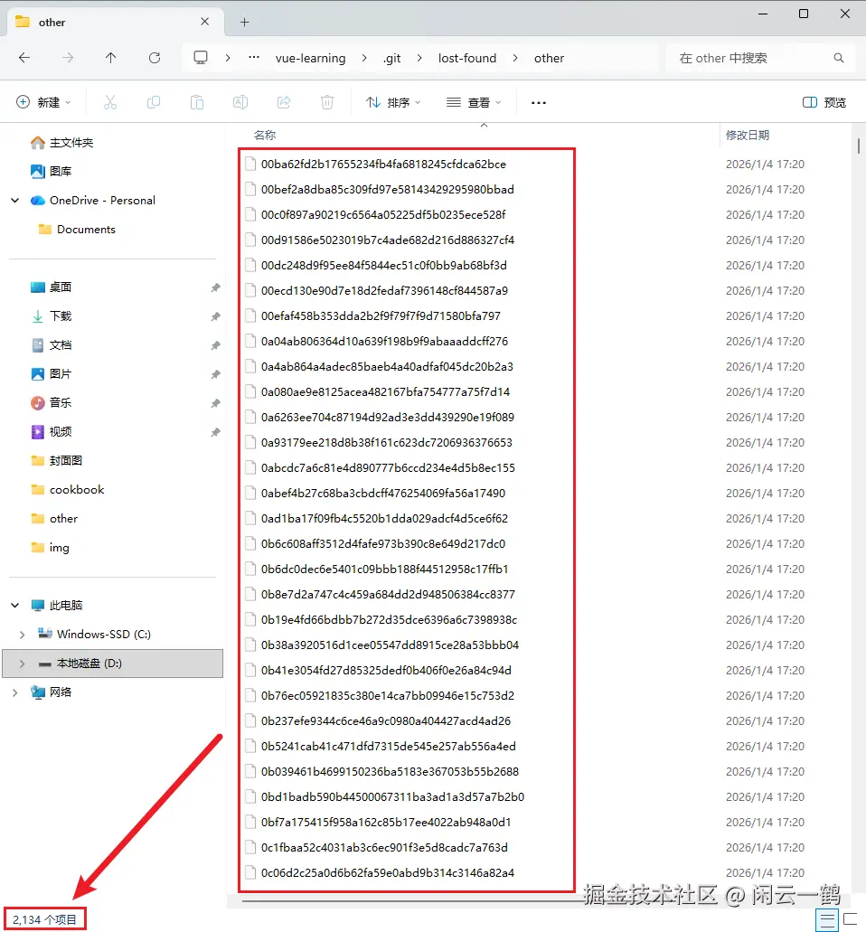Add a new tab with plus button
The width and height of the screenshot is (866, 932).
[x=244, y=22]
